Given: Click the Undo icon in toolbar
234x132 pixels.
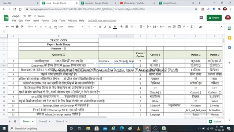Looking at the screenshot, I should coord(7,27).
